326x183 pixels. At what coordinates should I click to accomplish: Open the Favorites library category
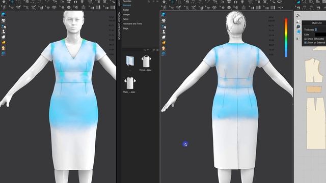coord(127,1)
